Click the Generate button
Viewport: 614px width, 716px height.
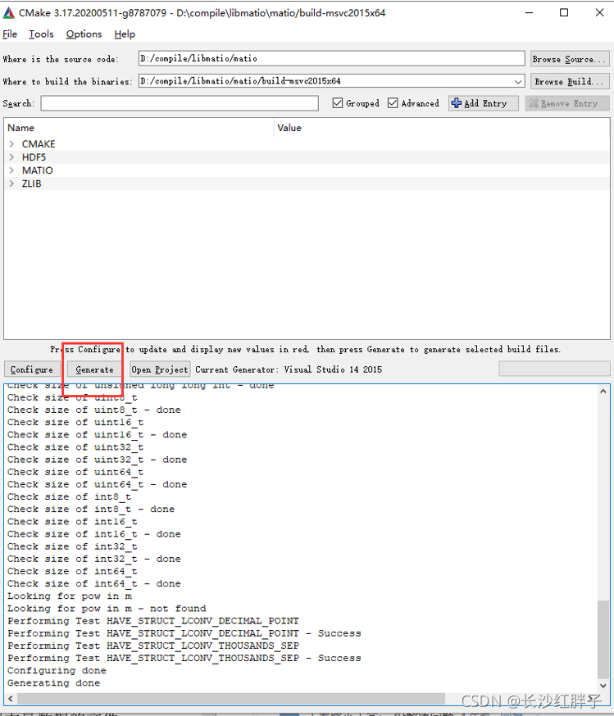94,369
